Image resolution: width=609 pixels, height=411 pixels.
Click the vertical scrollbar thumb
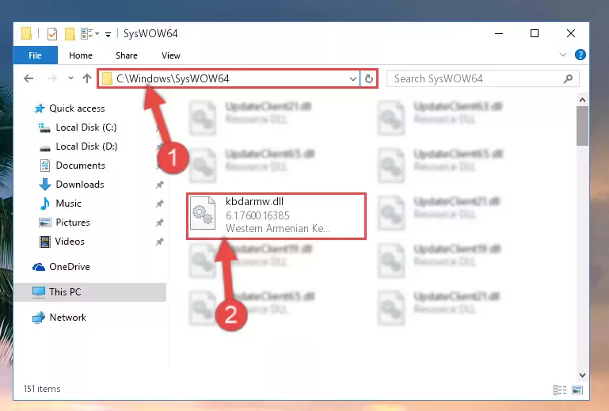point(582,126)
